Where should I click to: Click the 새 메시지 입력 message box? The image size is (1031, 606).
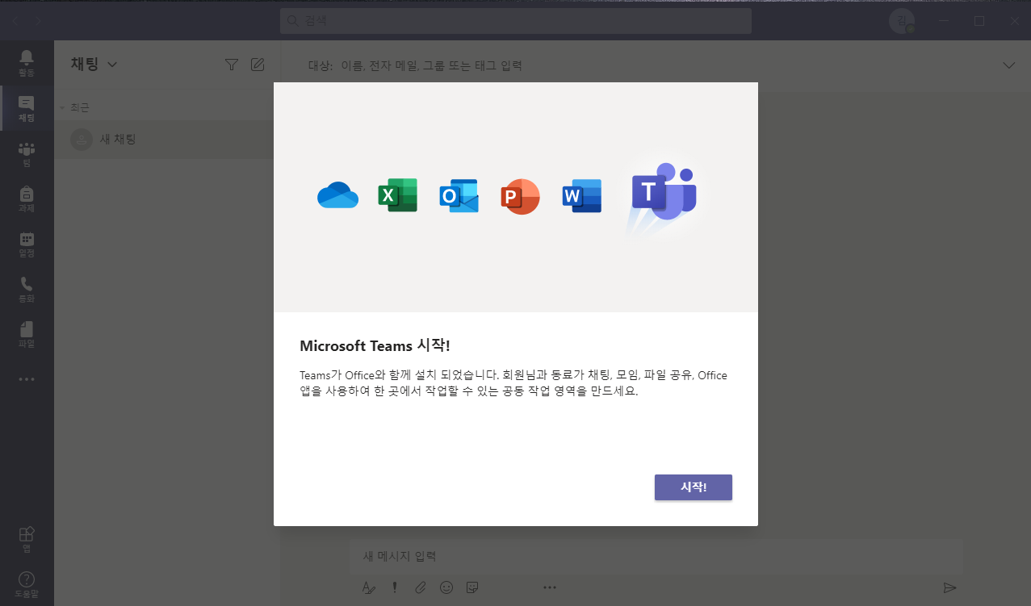(x=656, y=556)
